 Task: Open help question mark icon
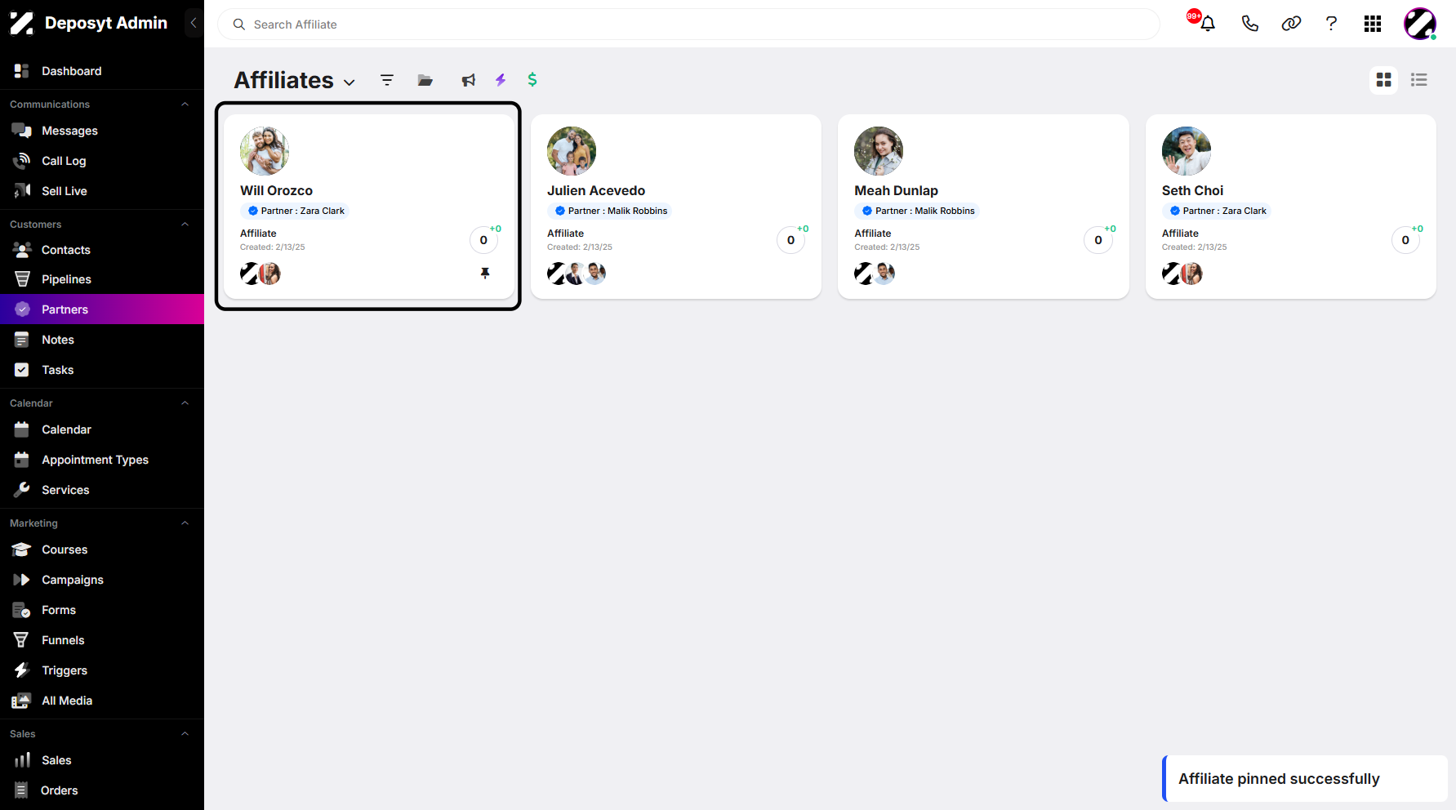(x=1331, y=24)
